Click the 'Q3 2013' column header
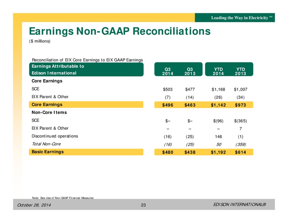The image size is (288, 223). 190,71
